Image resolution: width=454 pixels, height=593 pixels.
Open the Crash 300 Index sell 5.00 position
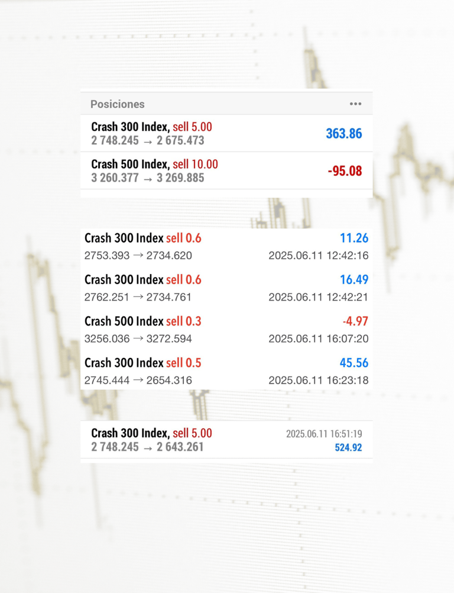coord(226,134)
